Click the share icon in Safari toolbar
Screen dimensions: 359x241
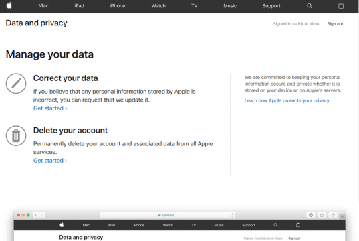point(322,215)
